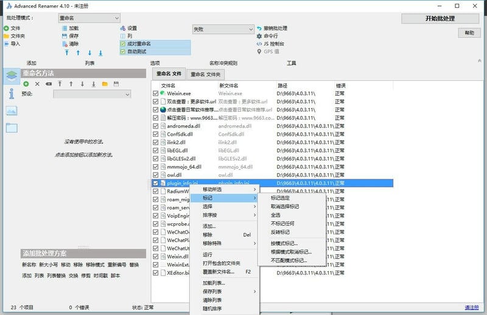Click the 开始批处理 button
Viewport: 487px width, 315px height.
coord(440,18)
